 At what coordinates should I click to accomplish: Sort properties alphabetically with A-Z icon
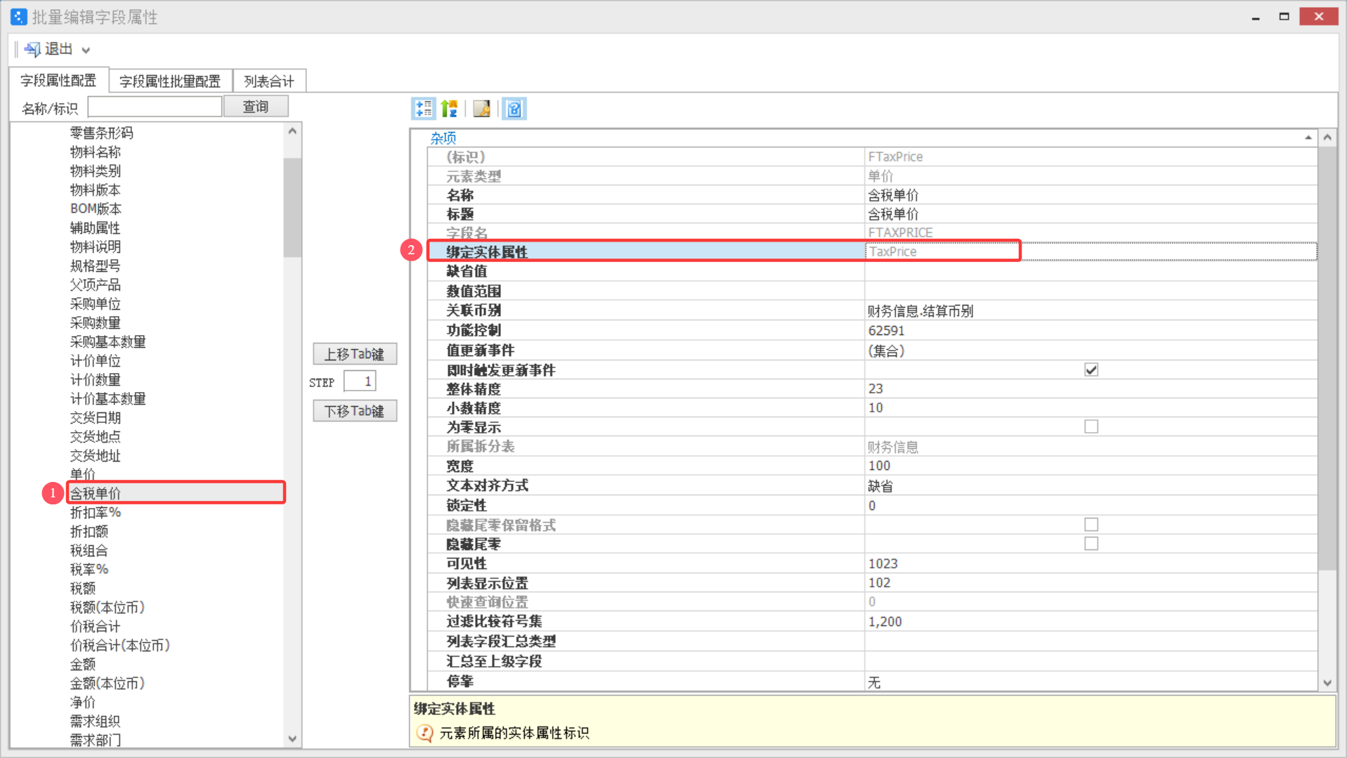pos(450,109)
